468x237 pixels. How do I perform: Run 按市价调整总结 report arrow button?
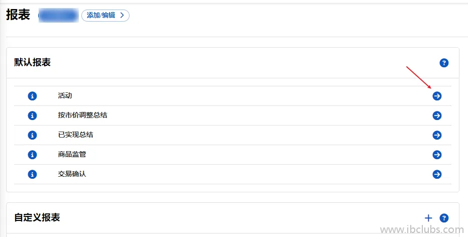point(437,115)
